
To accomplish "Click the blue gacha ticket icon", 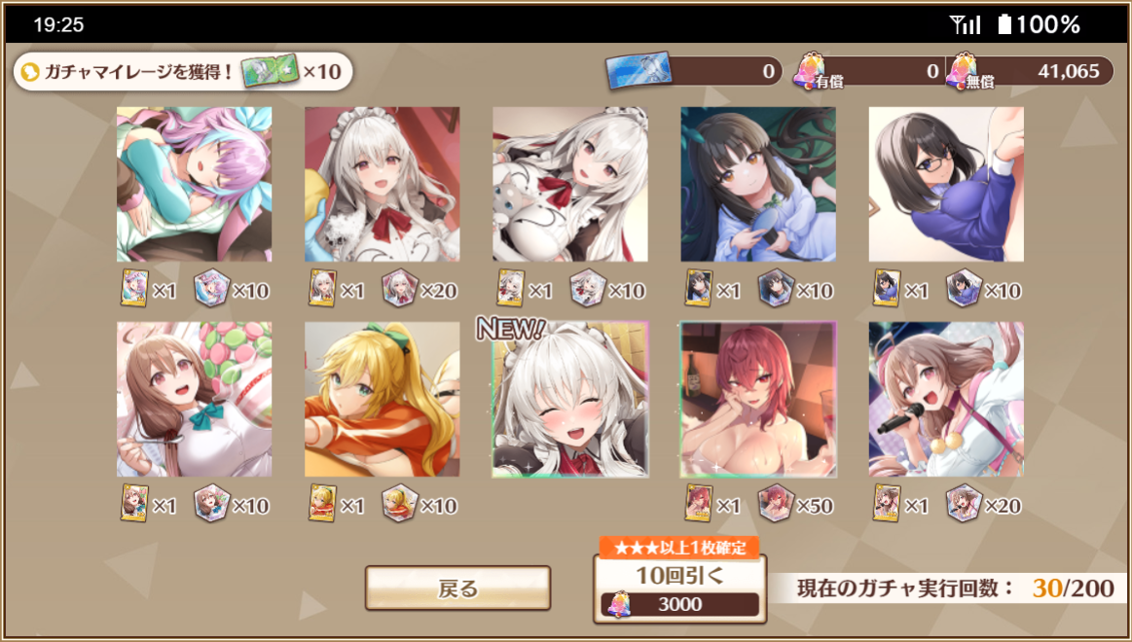I will (x=639, y=70).
